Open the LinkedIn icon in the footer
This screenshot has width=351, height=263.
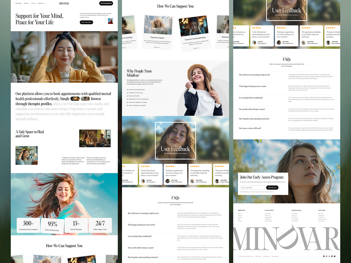tap(332, 256)
